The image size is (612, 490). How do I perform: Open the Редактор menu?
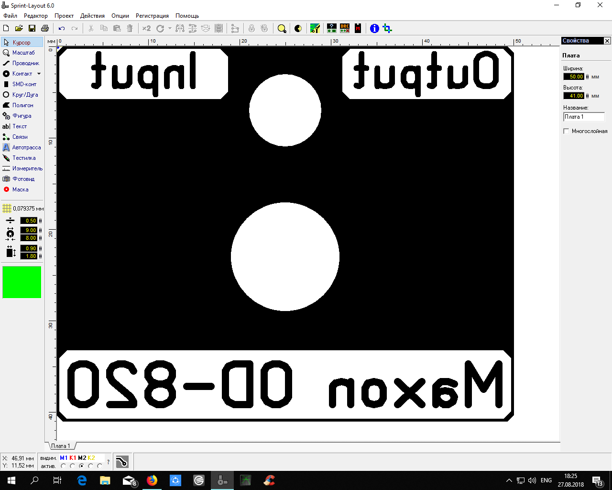click(35, 16)
